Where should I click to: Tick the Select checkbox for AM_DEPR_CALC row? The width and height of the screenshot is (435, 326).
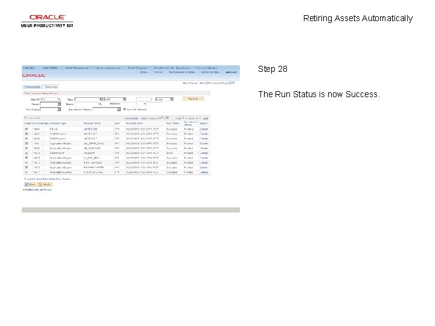[27, 144]
